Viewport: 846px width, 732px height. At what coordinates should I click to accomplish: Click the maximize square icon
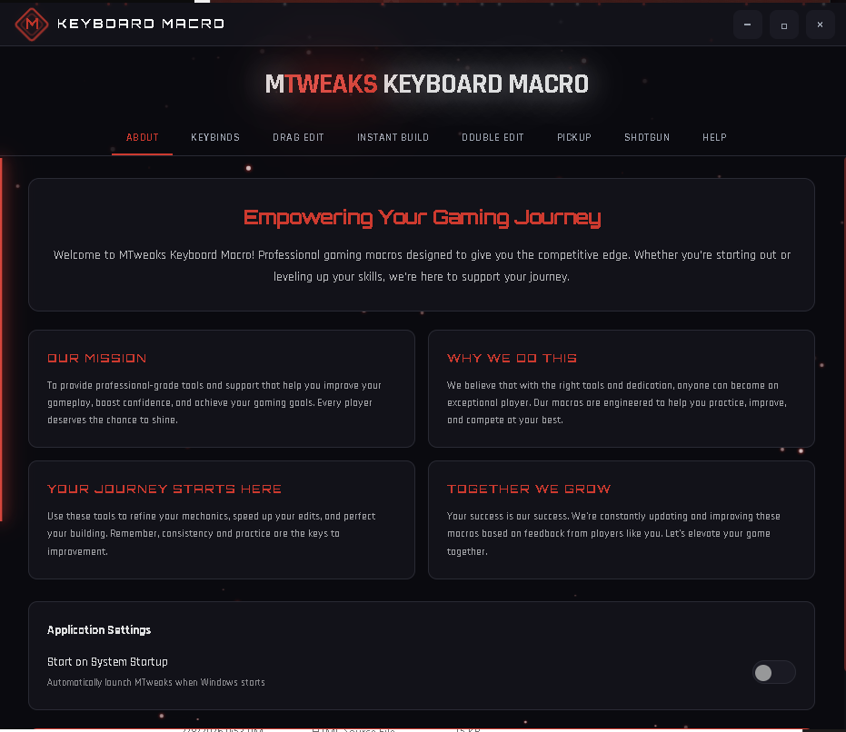point(783,25)
